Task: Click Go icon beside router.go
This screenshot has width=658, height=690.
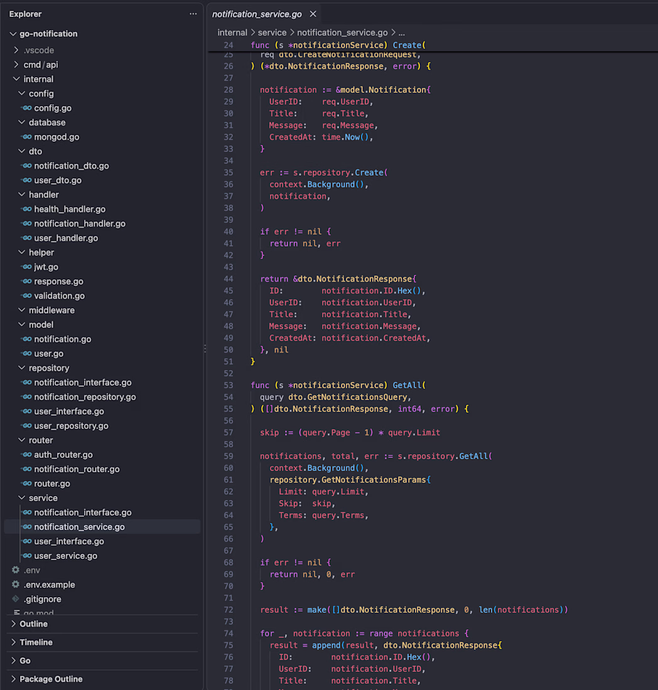Action: (x=27, y=484)
